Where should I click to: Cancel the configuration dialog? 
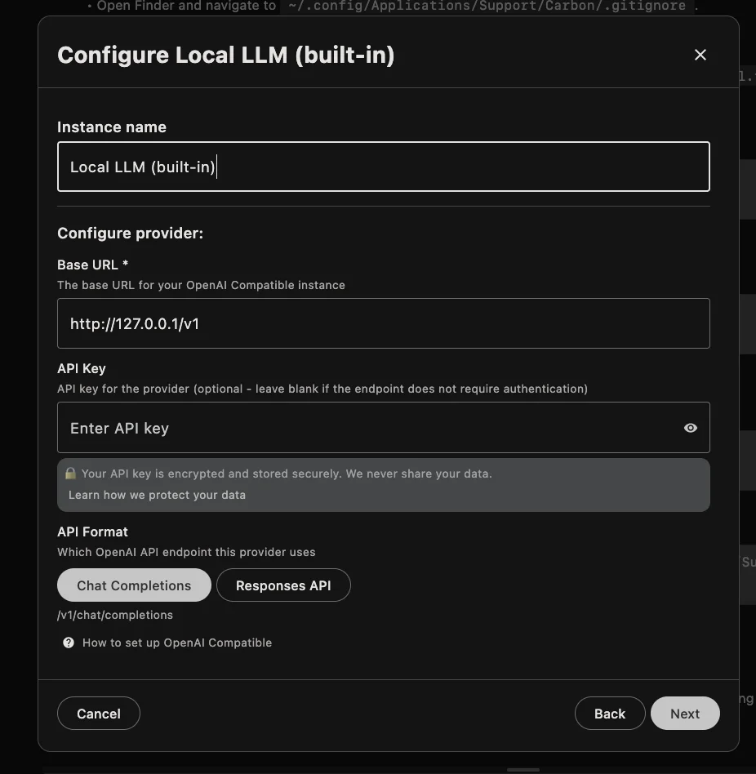click(99, 714)
